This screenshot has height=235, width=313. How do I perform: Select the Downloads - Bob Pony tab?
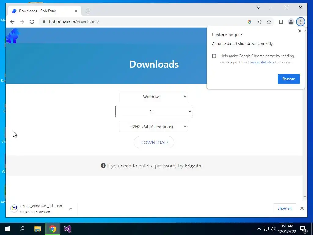(45, 11)
